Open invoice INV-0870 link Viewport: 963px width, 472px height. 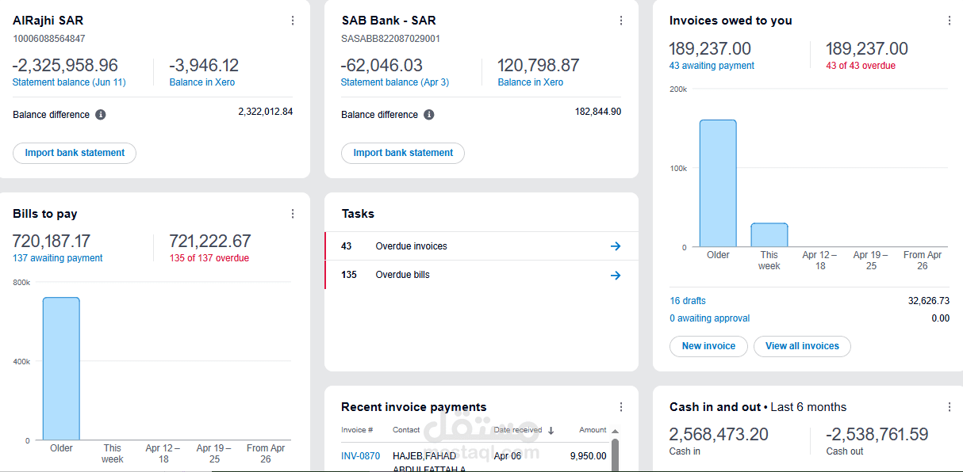pyautogui.click(x=360, y=456)
